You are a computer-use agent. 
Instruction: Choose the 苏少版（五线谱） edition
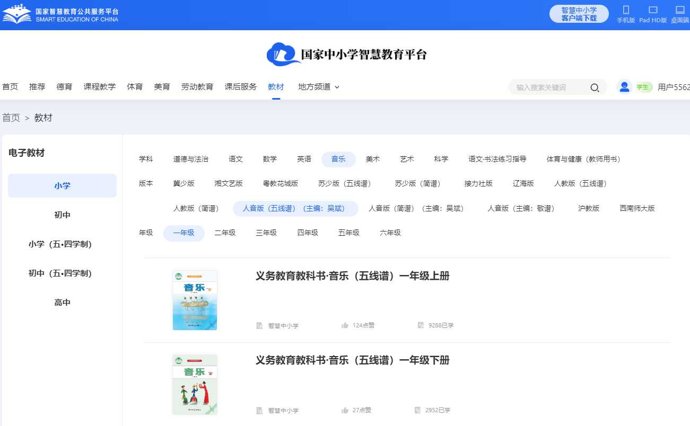tap(345, 183)
